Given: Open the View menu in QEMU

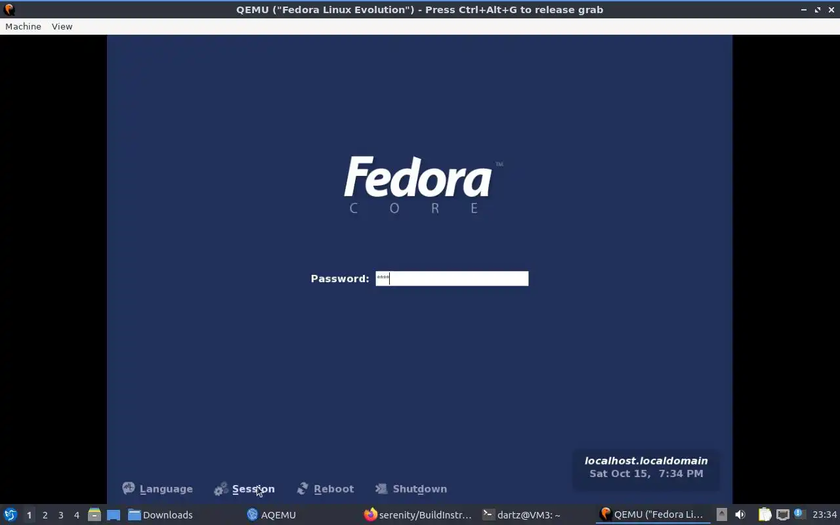Looking at the screenshot, I should 62,26.
